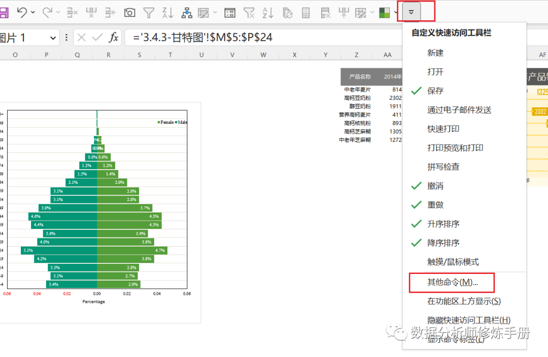The width and height of the screenshot is (548, 357).
Task: Choose 快速打印 from the menu
Action: 443,129
